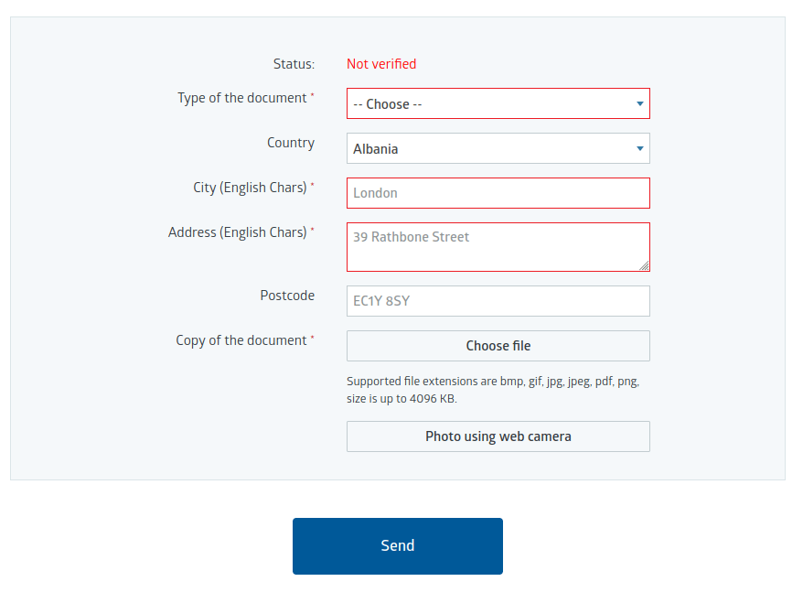Click the red "Not verified" status text
Screen dimensions: 803x603
(381, 64)
